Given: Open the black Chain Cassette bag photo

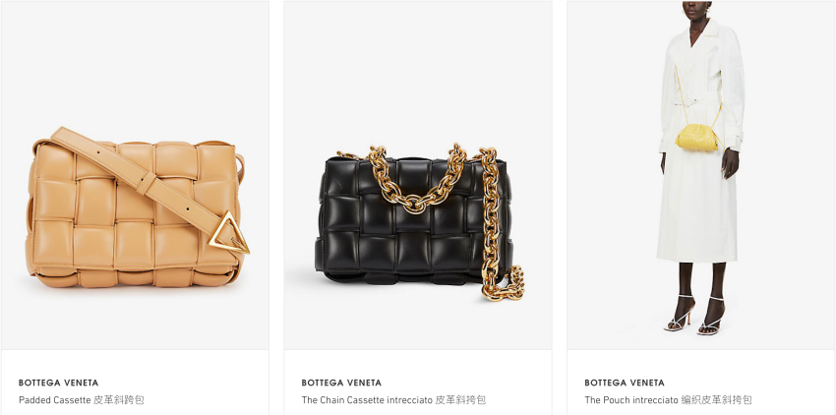Looking at the screenshot, I should pyautogui.click(x=417, y=175).
